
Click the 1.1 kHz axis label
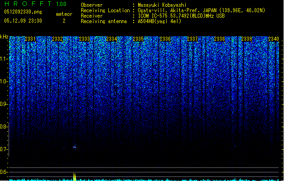(x=4, y=59)
